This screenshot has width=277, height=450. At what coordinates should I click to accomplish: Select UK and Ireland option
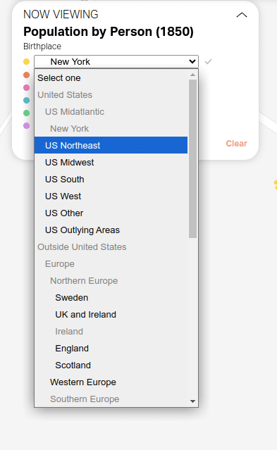pos(111,315)
